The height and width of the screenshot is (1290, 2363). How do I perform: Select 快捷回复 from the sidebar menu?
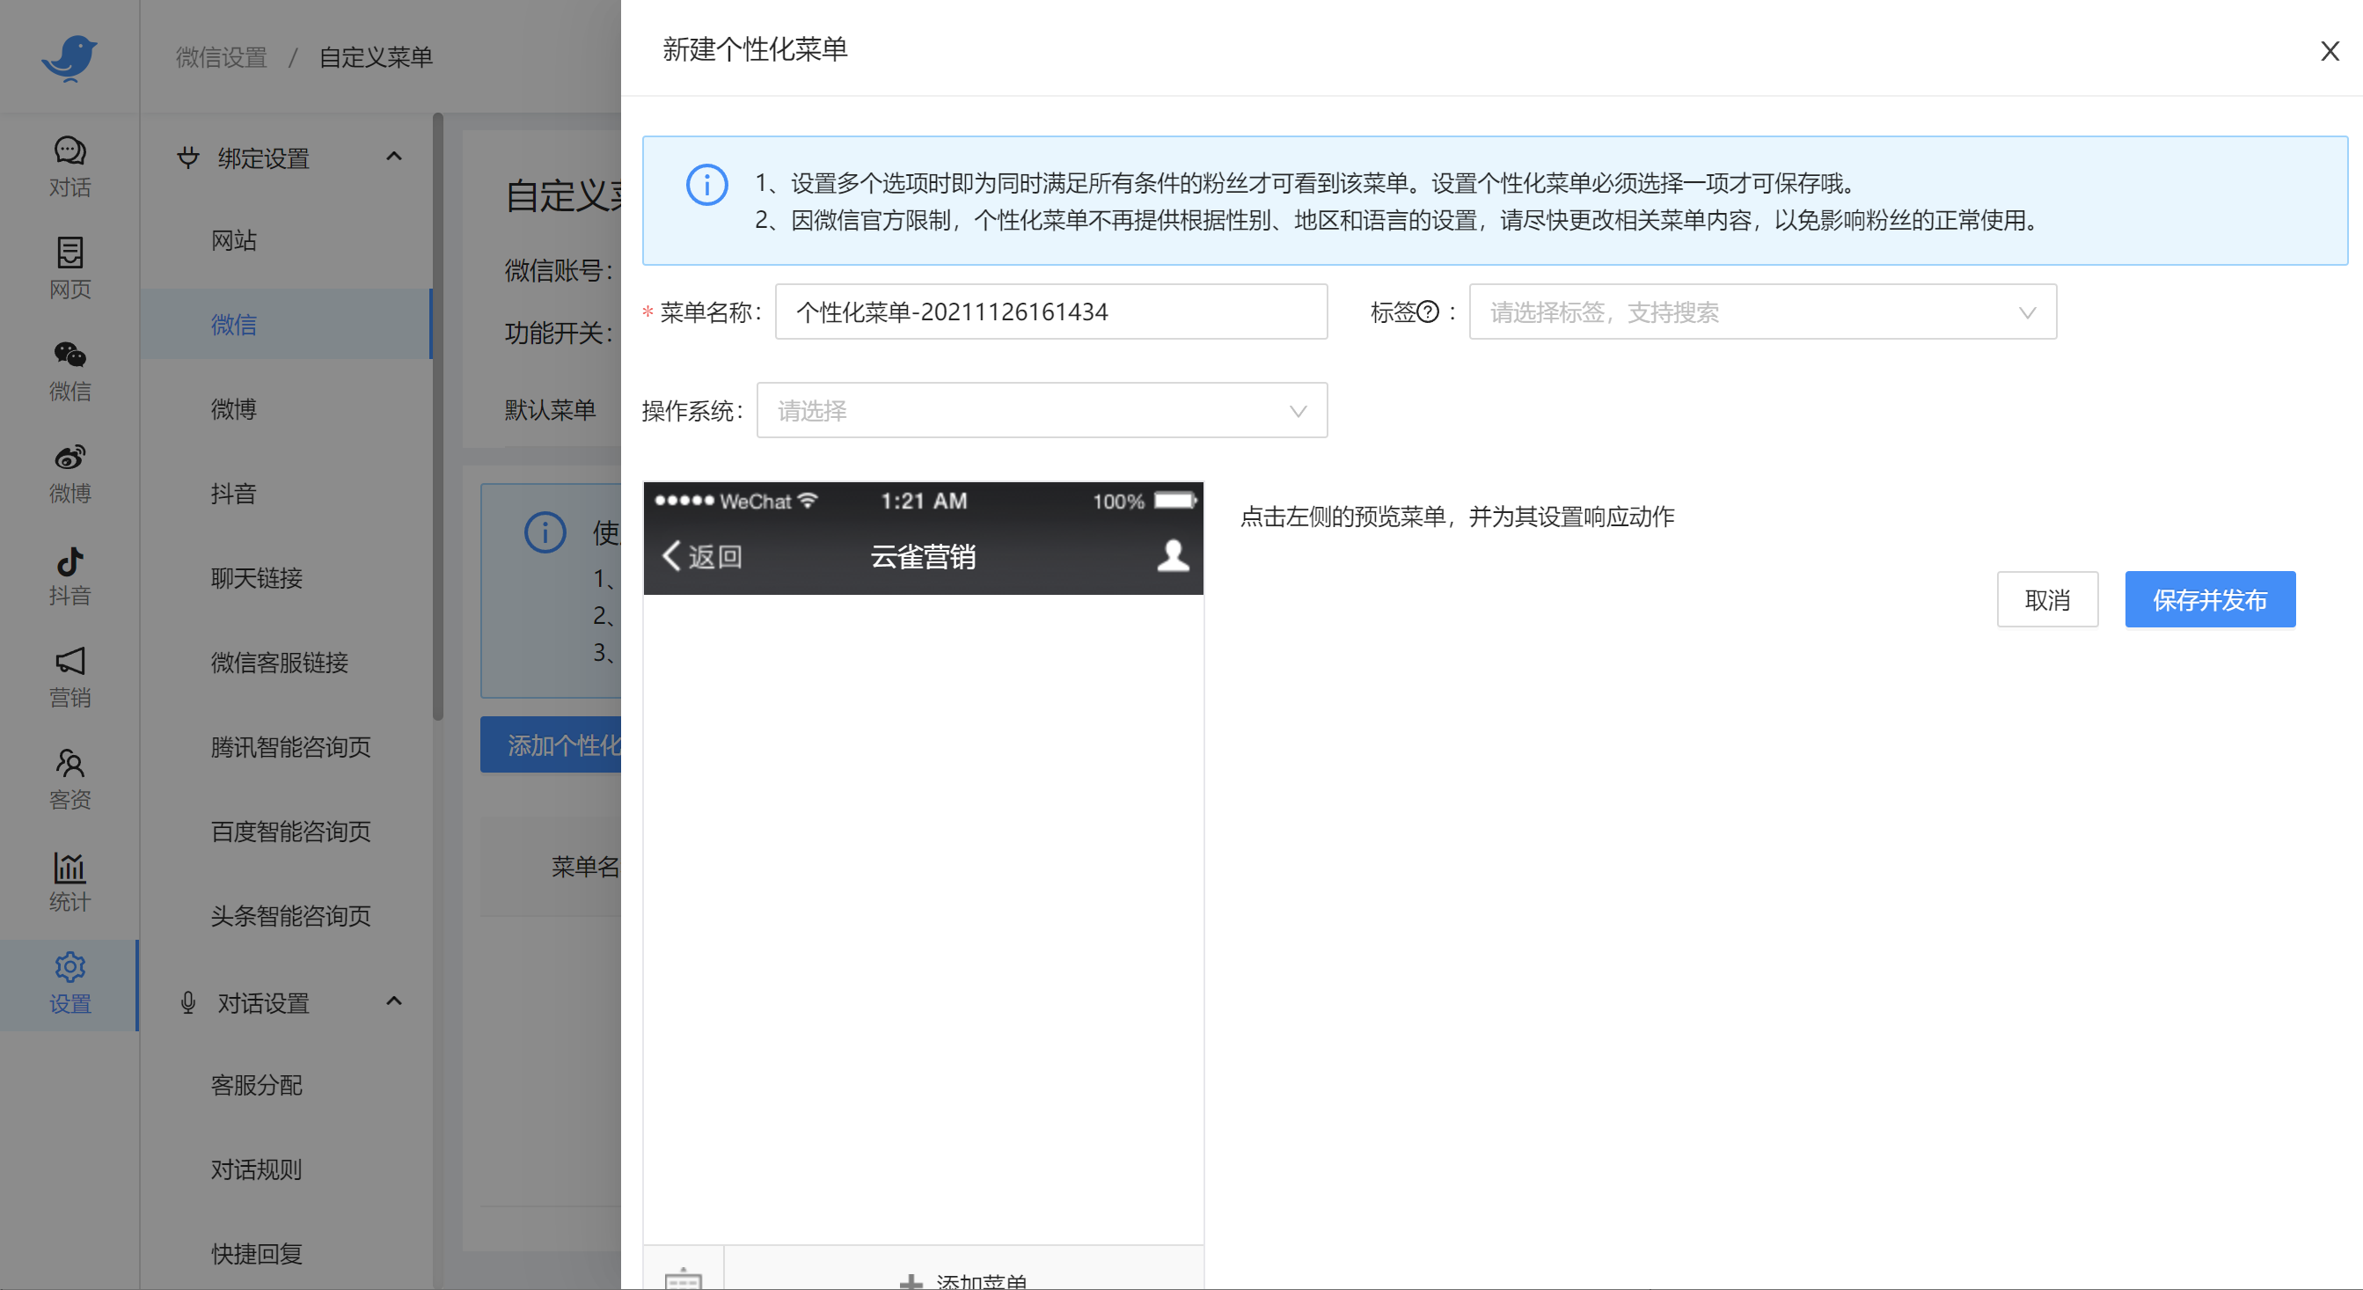click(x=257, y=1254)
